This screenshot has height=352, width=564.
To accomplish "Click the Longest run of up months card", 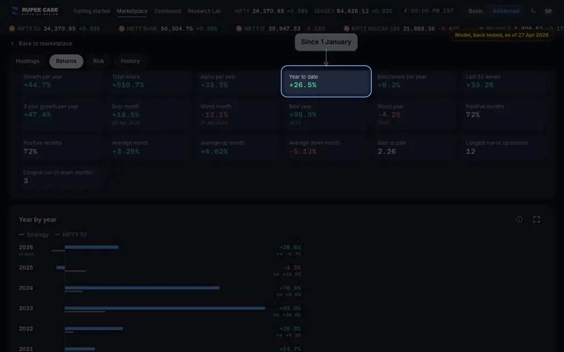I will tap(503, 147).
